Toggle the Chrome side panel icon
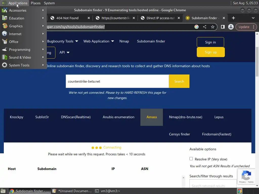259x194 pixels. pos(223,27)
